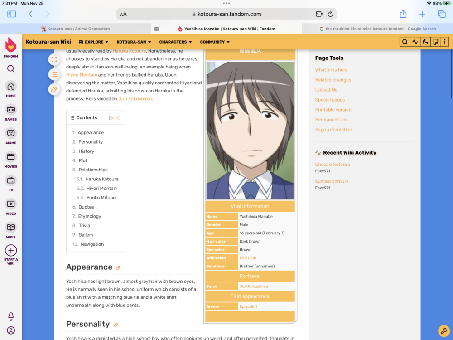
Task: Tap the Safari share icon
Action: [x=403, y=14]
